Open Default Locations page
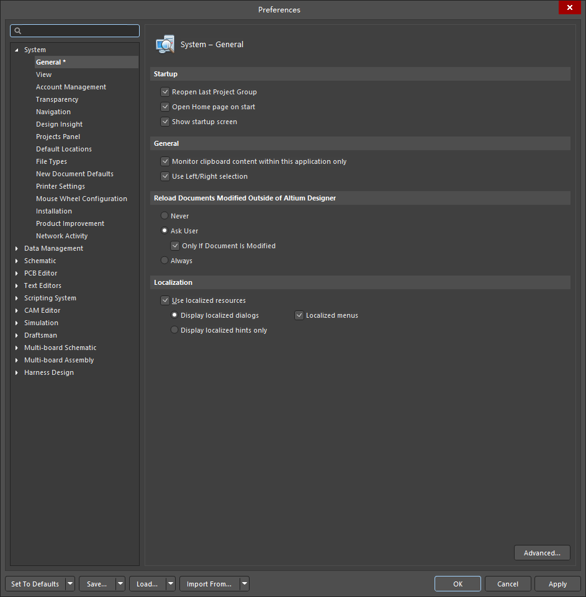The image size is (586, 597). click(63, 149)
